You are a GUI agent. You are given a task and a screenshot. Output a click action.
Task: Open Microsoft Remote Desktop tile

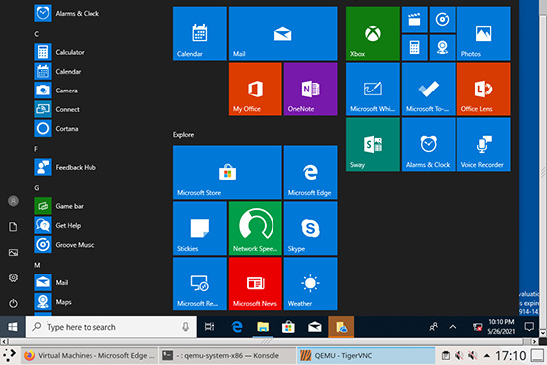[x=200, y=283]
